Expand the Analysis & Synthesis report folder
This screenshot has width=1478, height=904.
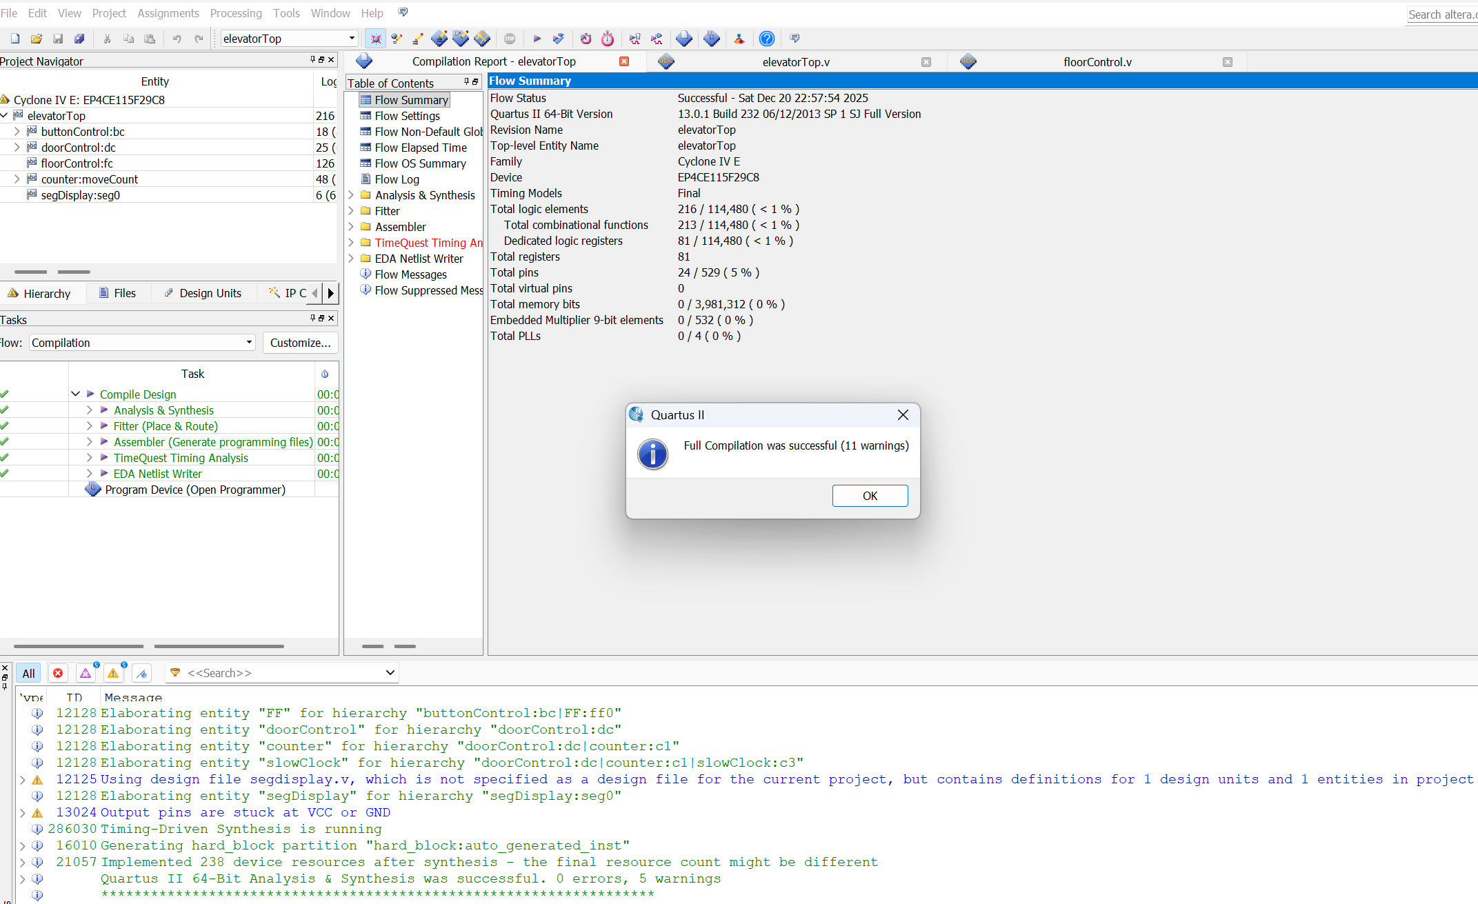click(x=351, y=195)
